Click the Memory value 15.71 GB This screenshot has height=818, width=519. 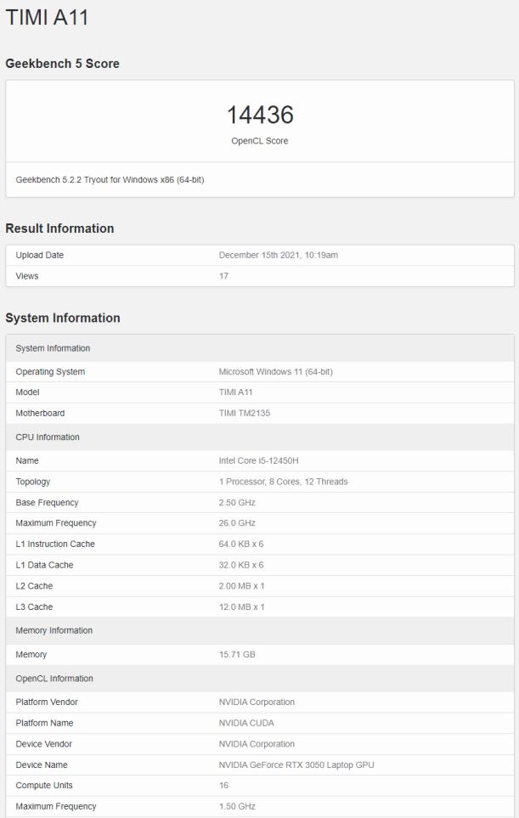pyautogui.click(x=237, y=654)
